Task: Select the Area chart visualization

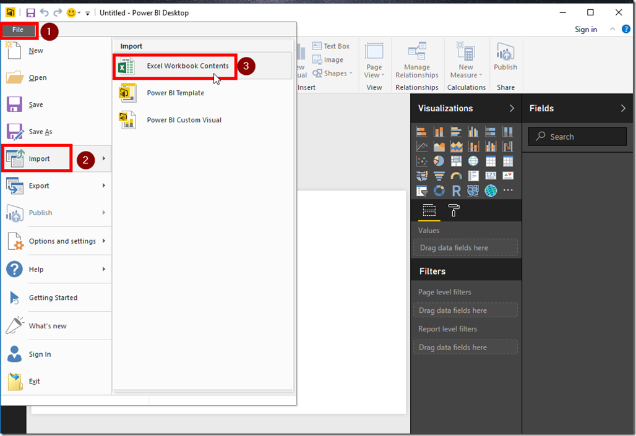Action: click(x=439, y=147)
